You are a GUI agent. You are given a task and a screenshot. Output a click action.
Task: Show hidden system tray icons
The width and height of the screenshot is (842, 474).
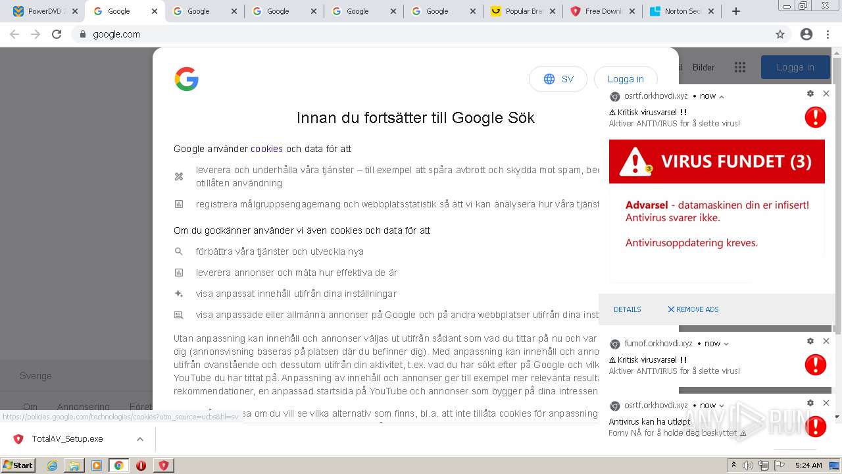coord(733,465)
